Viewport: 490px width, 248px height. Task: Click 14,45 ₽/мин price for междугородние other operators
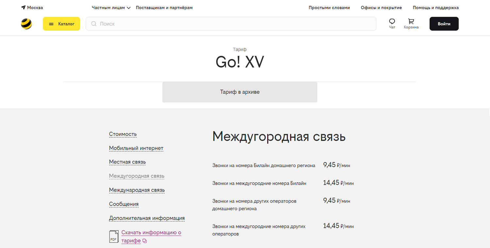coord(338,226)
